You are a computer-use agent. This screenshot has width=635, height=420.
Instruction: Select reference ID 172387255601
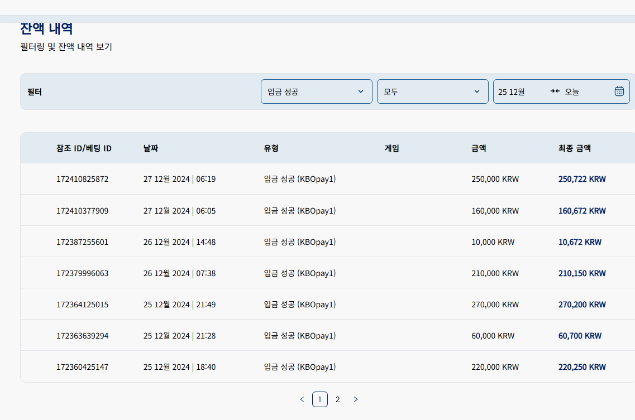(x=83, y=242)
